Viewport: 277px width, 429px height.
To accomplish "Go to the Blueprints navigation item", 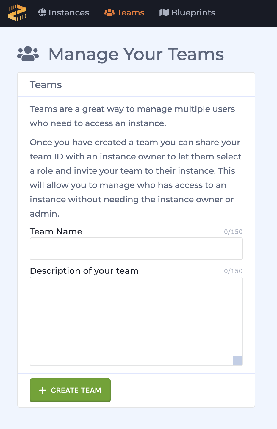I will (x=187, y=12).
